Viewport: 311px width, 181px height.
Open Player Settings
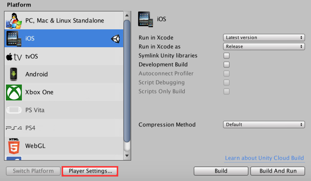pos(90,171)
